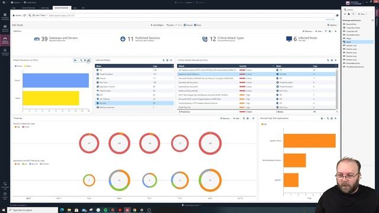Click the Windows taskbar search box
The image size is (379, 213).
tap(33, 210)
